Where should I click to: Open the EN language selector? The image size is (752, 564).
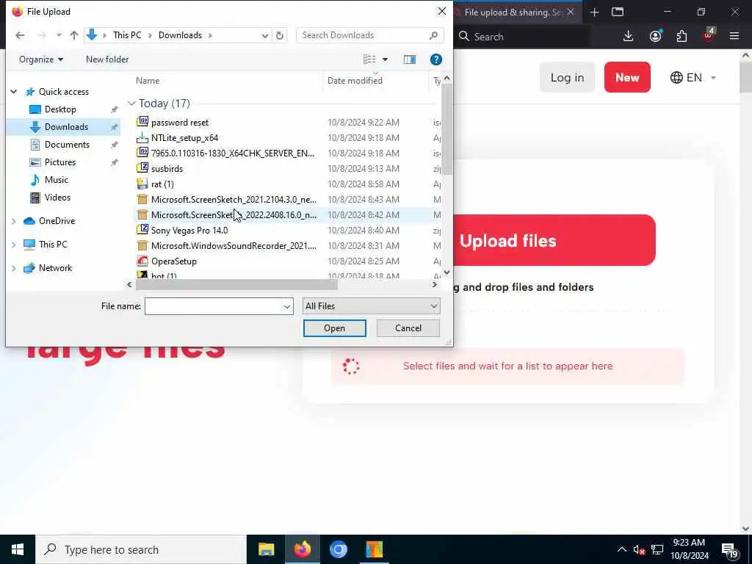pos(693,78)
